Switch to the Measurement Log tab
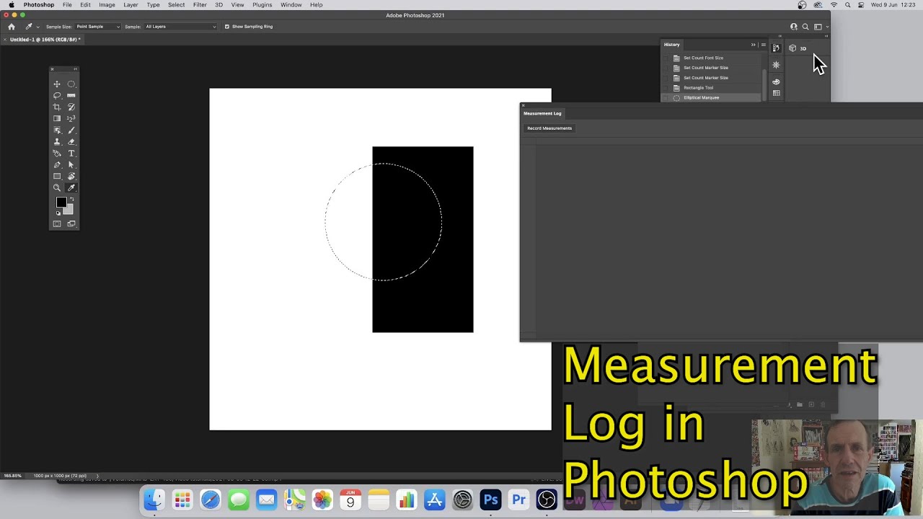 542,113
